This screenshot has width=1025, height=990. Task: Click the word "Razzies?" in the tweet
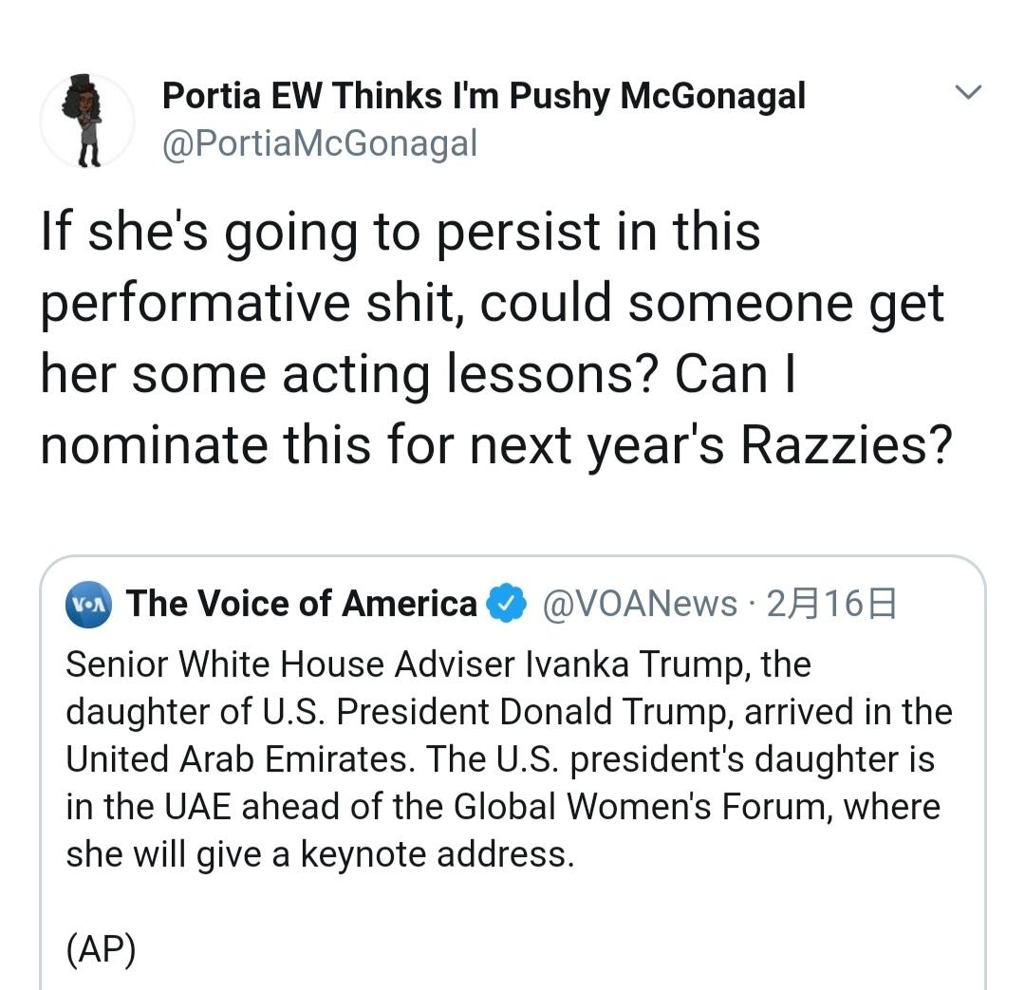845,446
